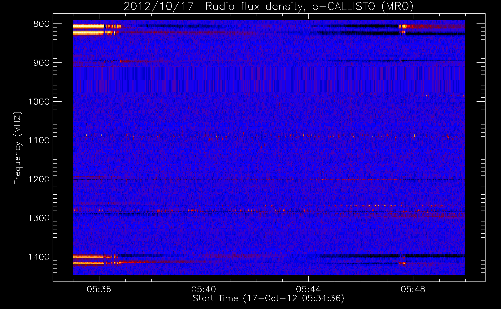Select the 'e-CALLISTO (MRO)' text in title
The image size is (501, 309).
pos(363,6)
